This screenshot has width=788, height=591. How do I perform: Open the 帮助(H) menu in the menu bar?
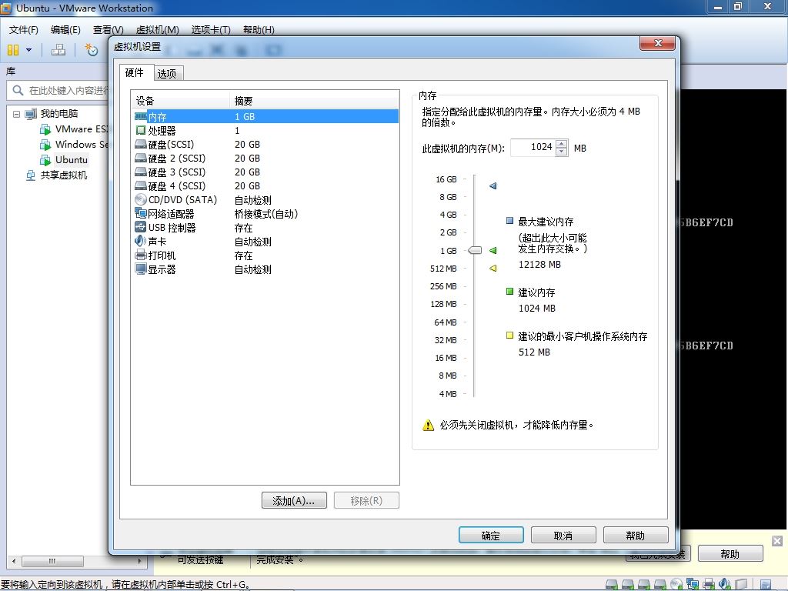(259, 30)
